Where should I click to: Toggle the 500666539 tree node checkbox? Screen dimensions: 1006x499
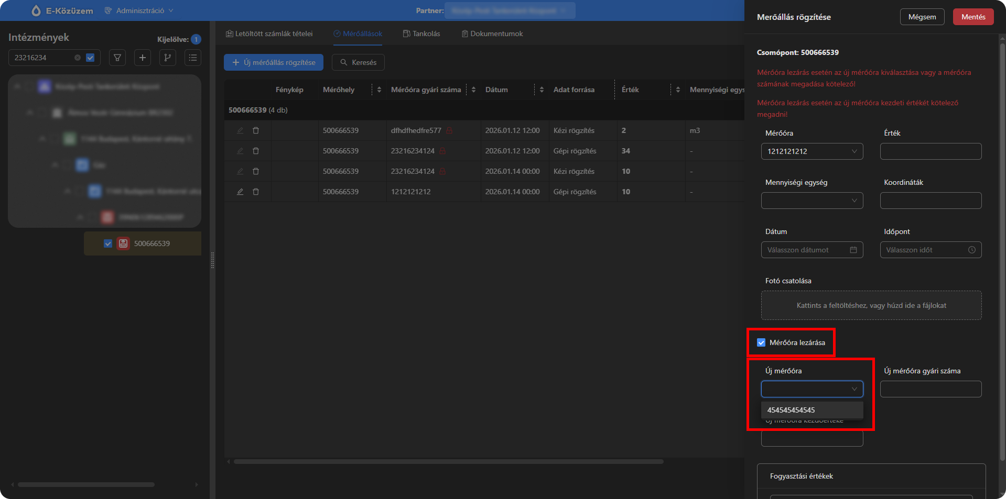108,243
